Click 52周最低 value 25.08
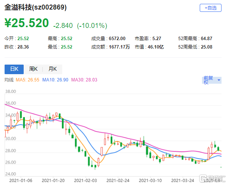The height and width of the screenshot is (185, 228). click(207, 47)
